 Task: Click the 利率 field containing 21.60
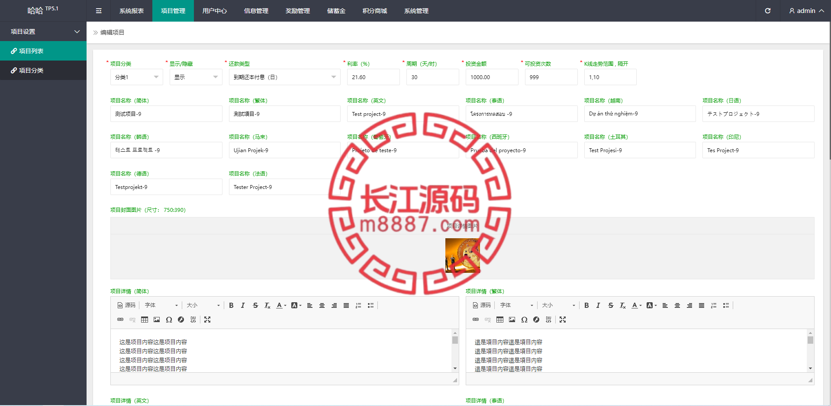(x=374, y=77)
